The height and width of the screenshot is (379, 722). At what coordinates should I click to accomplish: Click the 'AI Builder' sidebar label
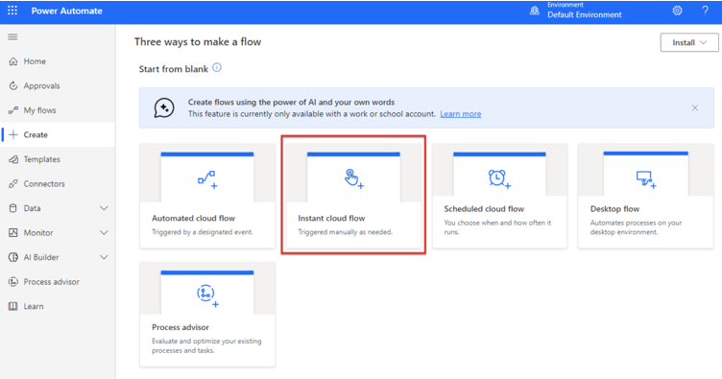coord(41,257)
